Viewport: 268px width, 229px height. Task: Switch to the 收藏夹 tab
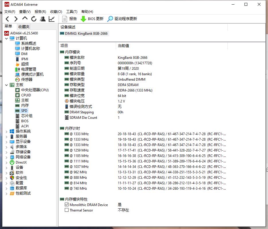pyautogui.click(x=24, y=27)
